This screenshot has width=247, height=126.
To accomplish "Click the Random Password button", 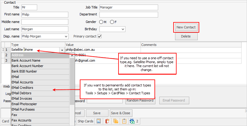I will pos(140,101).
